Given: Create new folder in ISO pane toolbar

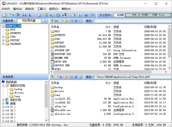Looking at the screenshot, I should (x=61, y=21).
